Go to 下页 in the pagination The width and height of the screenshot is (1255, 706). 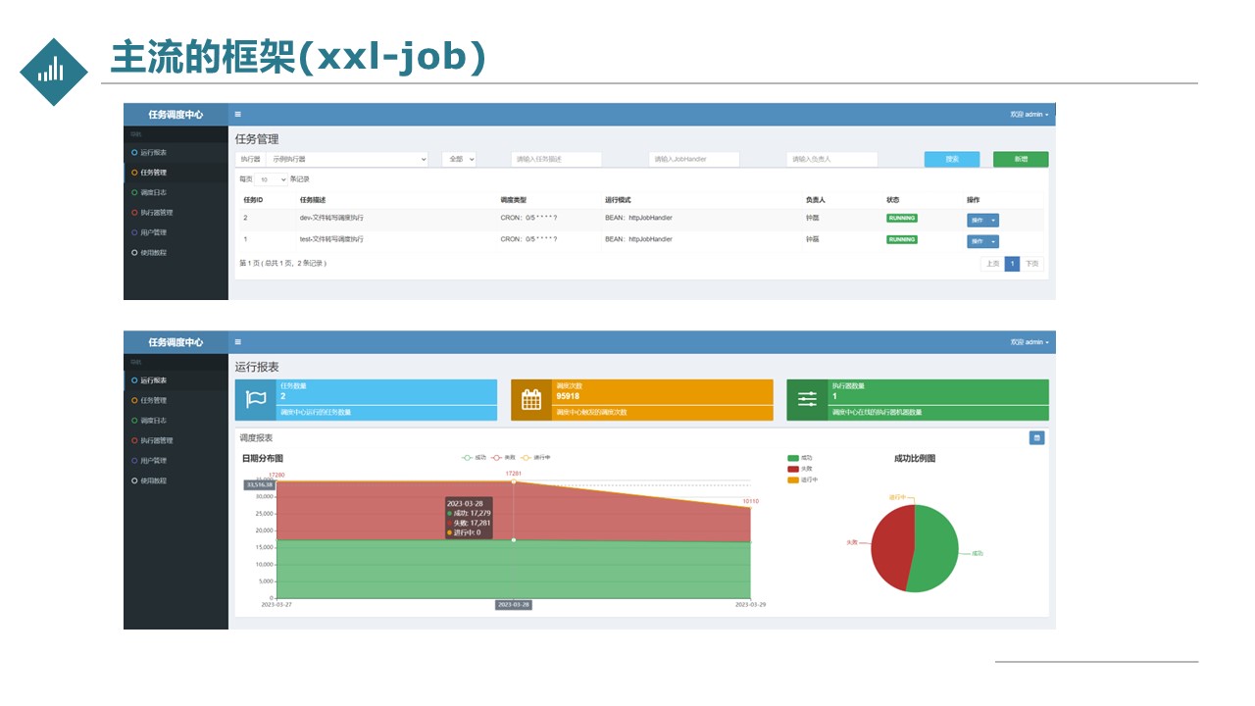(1031, 264)
